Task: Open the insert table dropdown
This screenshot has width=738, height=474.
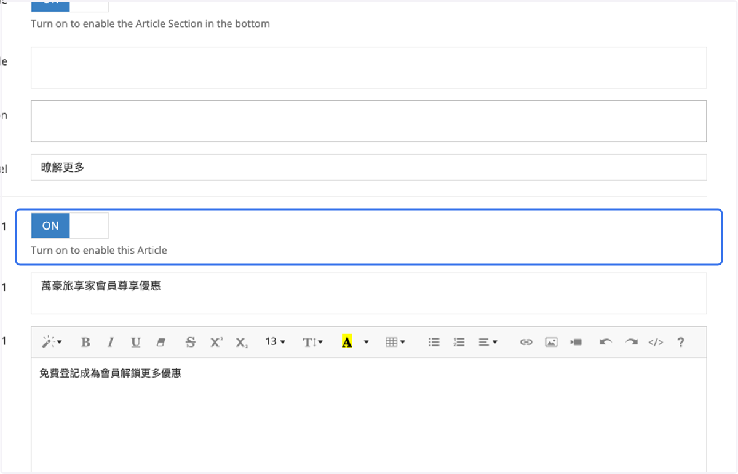Action: click(x=395, y=342)
